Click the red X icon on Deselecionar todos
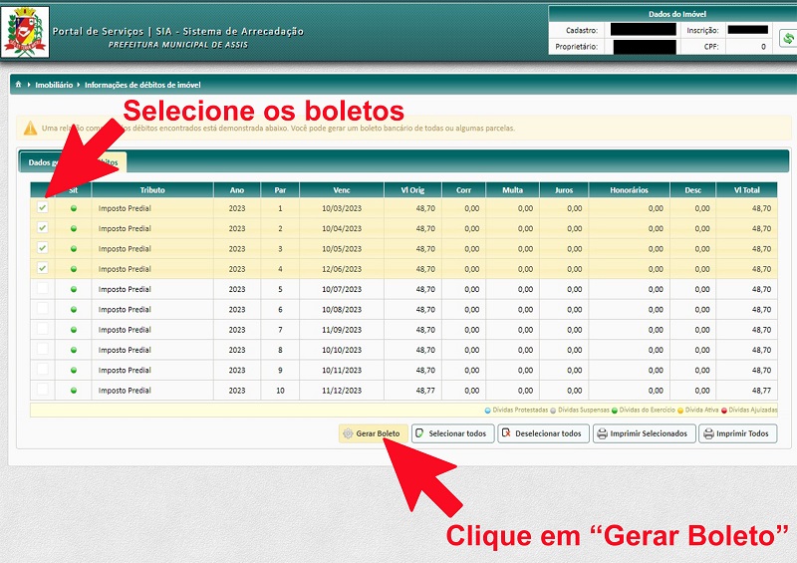 [x=506, y=433]
